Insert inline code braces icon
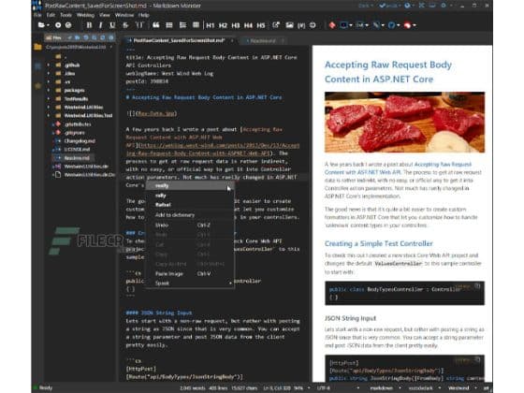The height and width of the screenshot is (393, 524). [139, 25]
